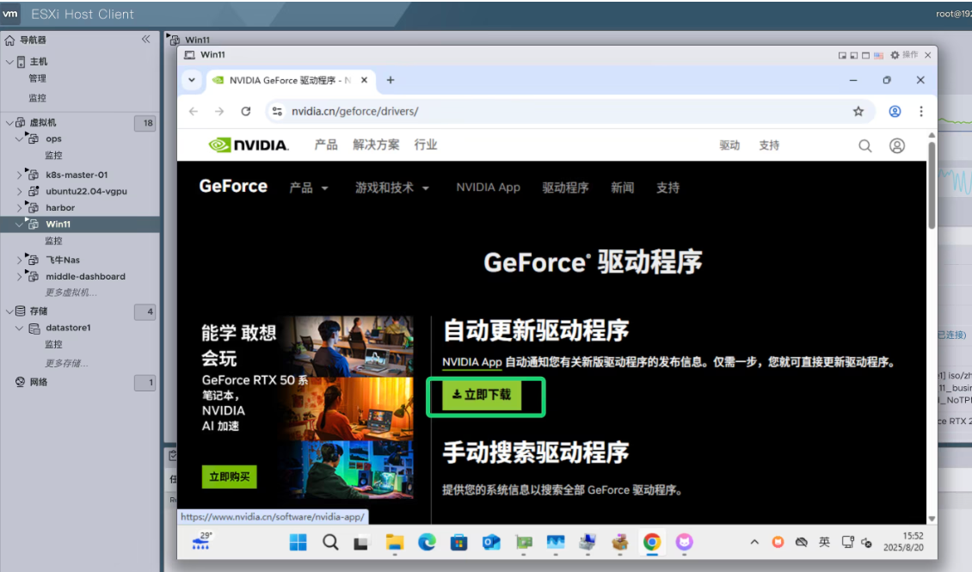Open Microsoft Store from the taskbar
The width and height of the screenshot is (972, 572).
pos(458,542)
